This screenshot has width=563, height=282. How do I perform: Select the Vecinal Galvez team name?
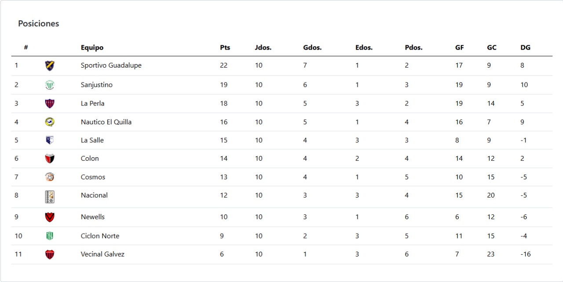pyautogui.click(x=102, y=254)
